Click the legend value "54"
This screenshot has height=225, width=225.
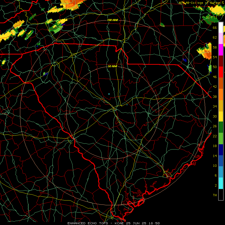[x=215, y=57]
